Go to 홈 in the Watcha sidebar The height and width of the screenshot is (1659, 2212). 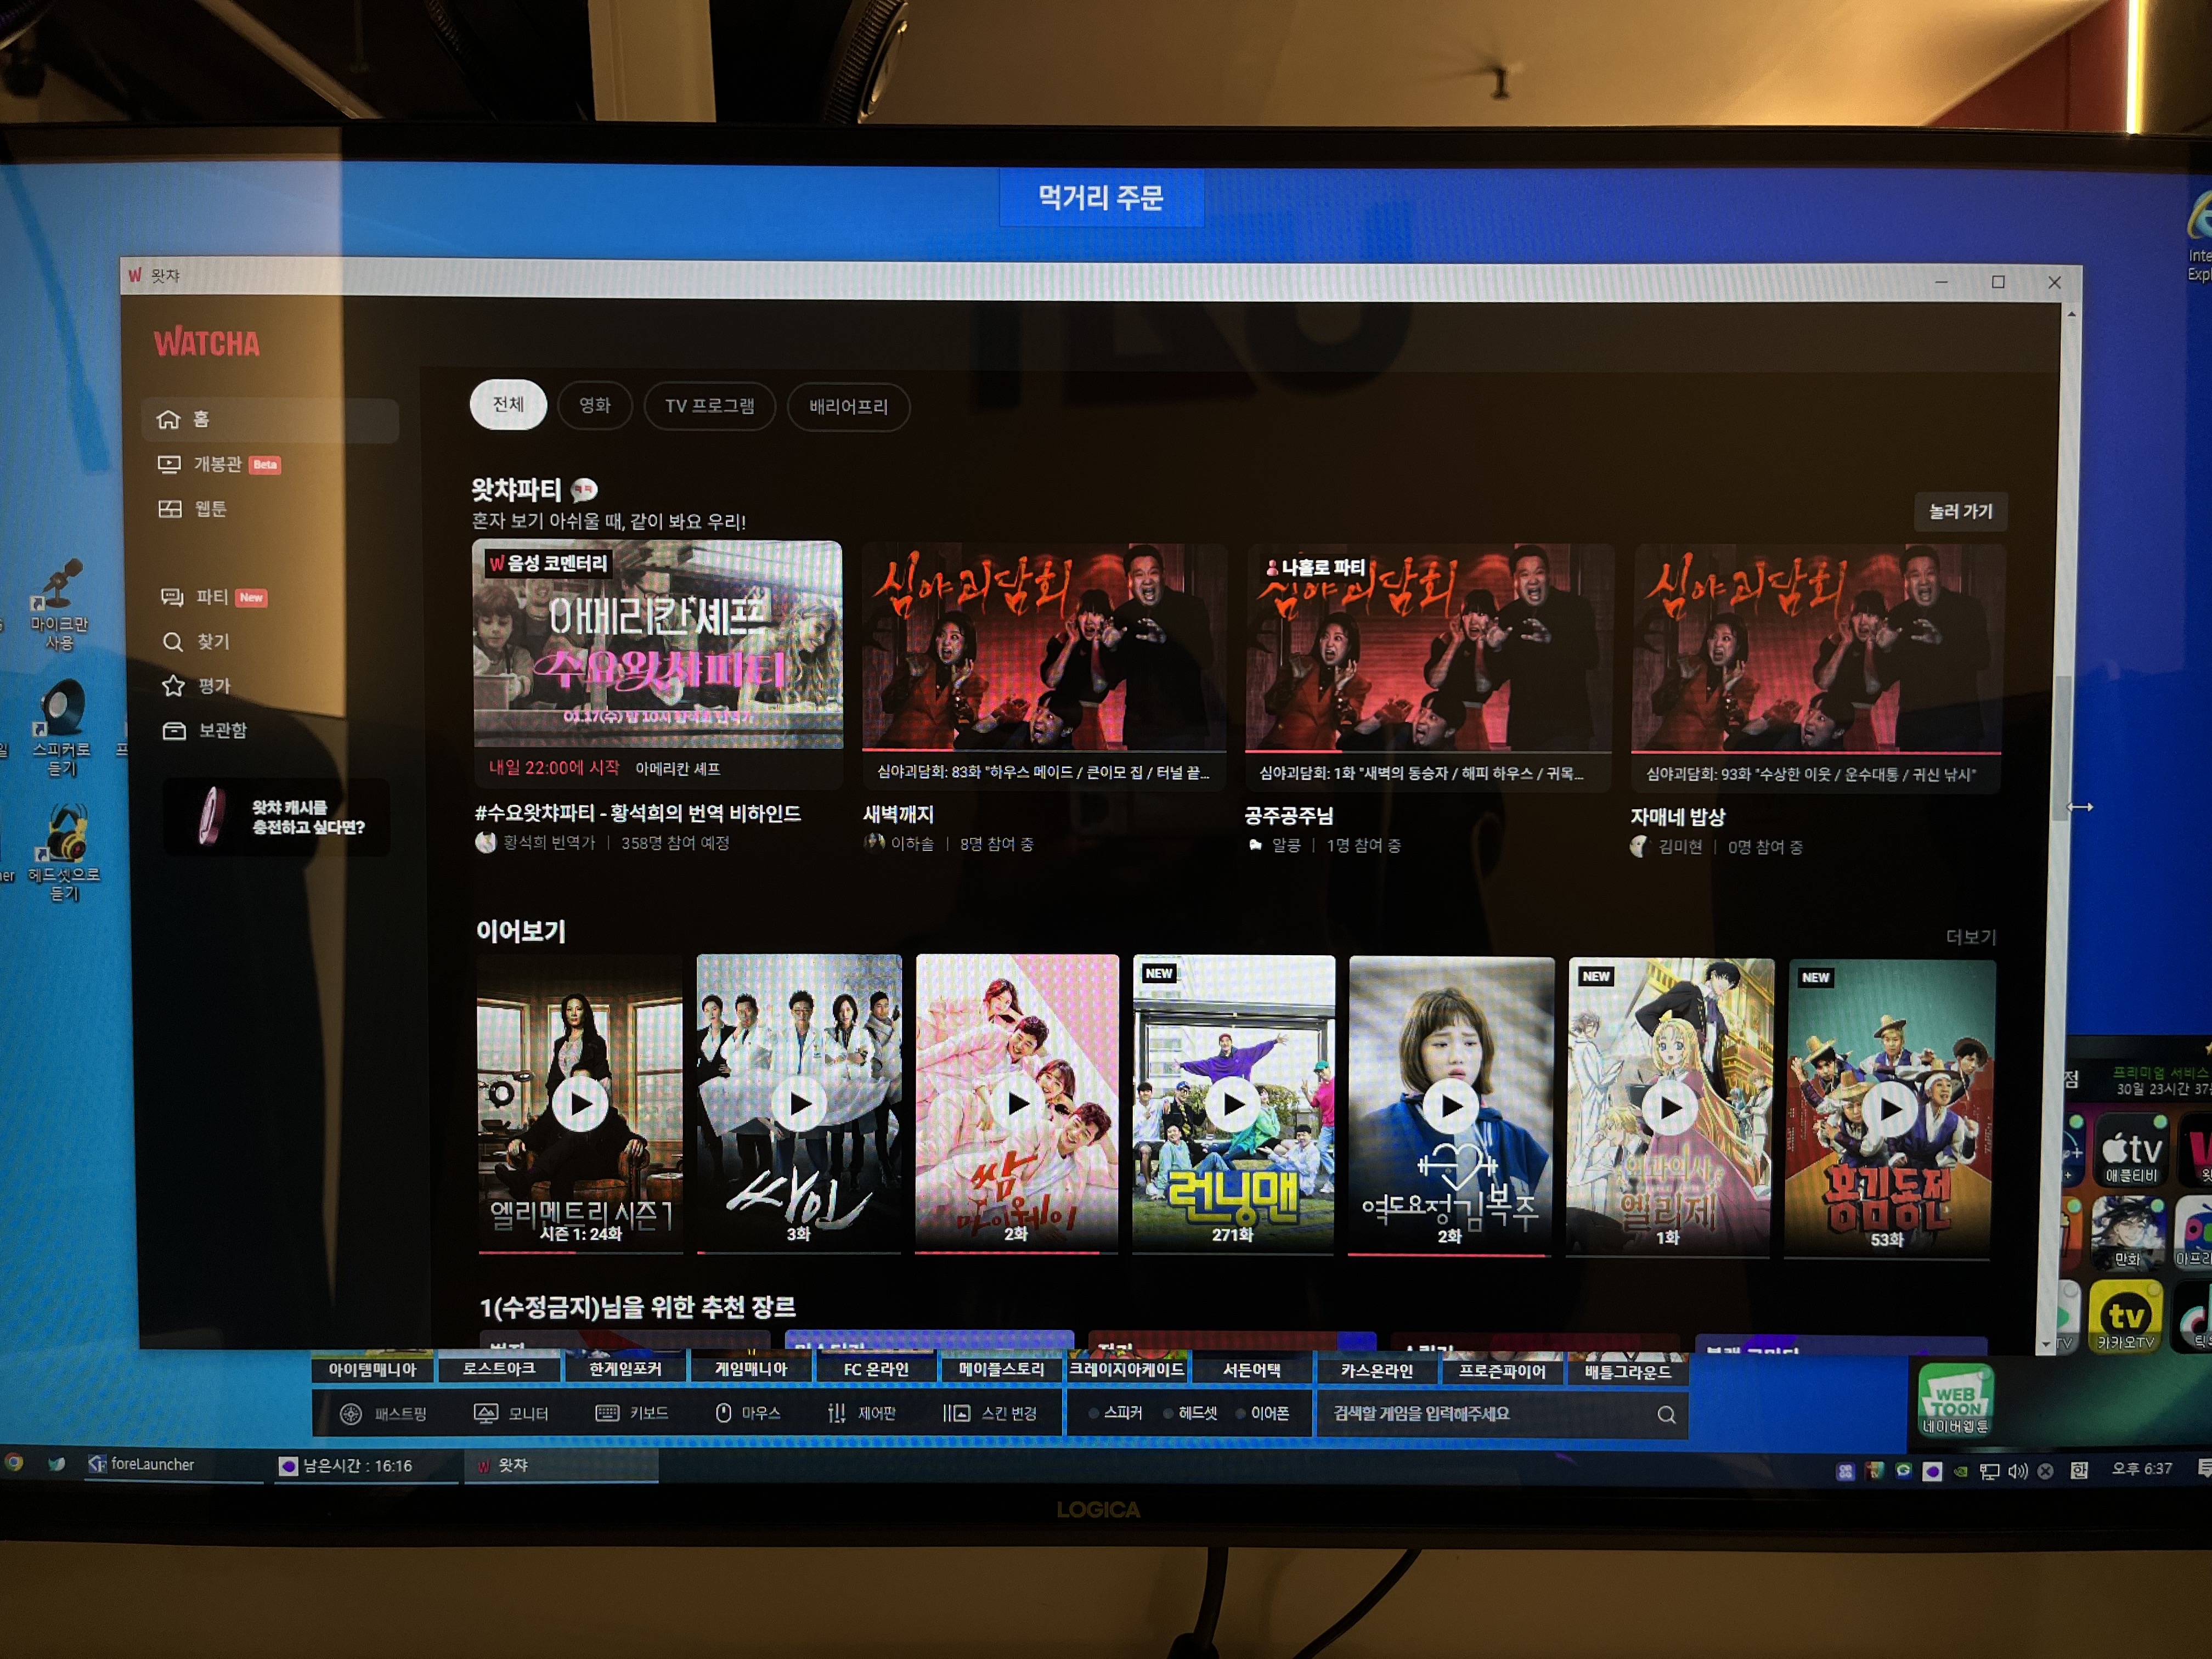(270, 419)
